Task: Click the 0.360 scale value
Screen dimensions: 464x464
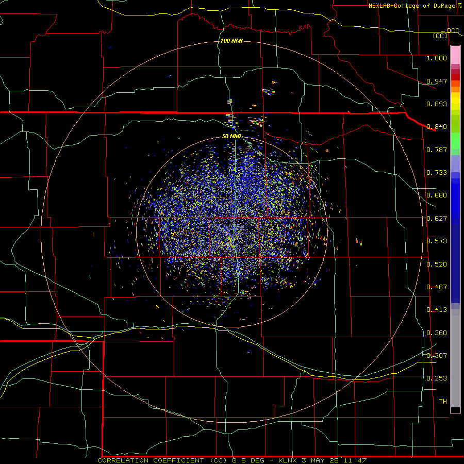Action: tap(437, 333)
